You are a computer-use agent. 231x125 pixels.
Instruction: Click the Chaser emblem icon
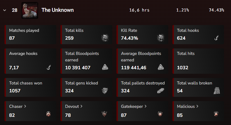[x=48, y=114]
